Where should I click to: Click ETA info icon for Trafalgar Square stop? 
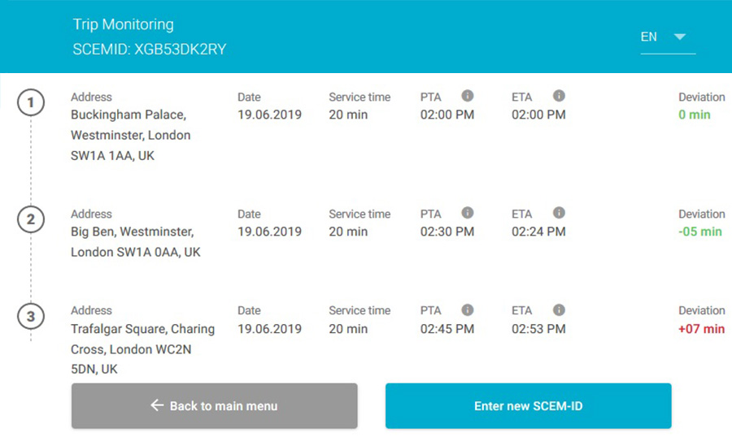point(559,309)
